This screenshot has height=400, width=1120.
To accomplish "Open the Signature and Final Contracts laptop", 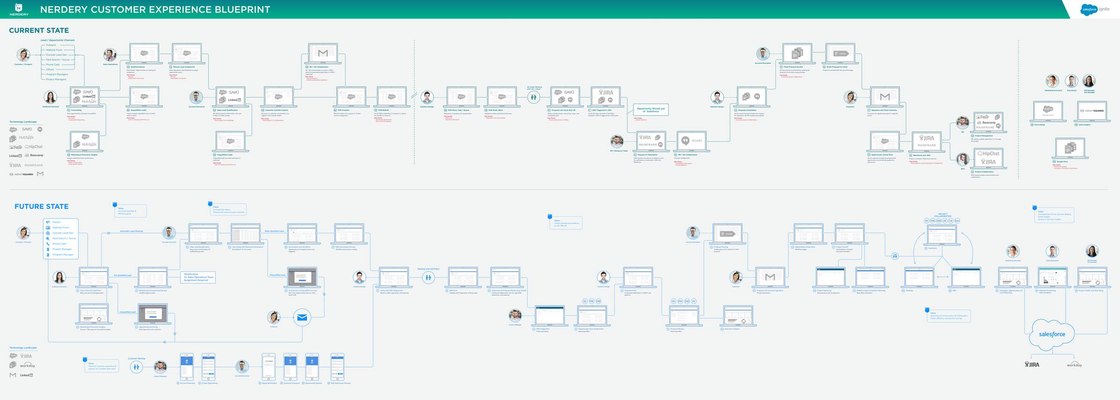I will click(885, 97).
